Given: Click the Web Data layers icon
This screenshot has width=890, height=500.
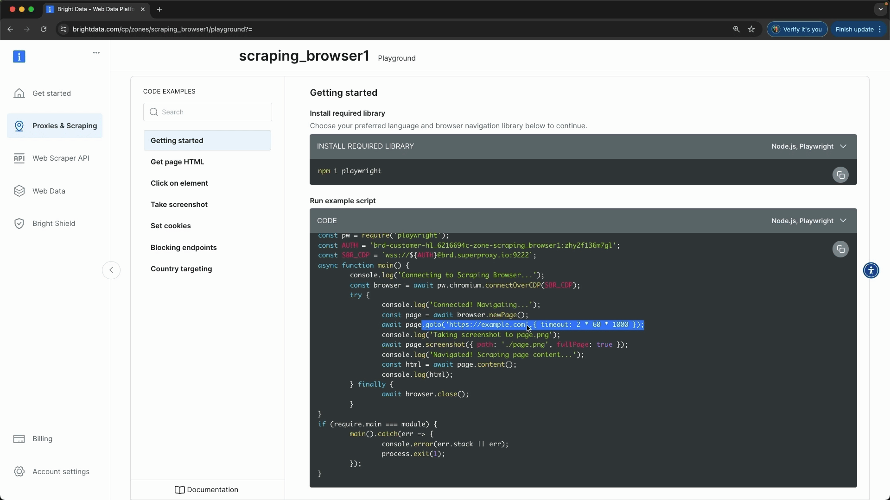Looking at the screenshot, I should point(19,191).
